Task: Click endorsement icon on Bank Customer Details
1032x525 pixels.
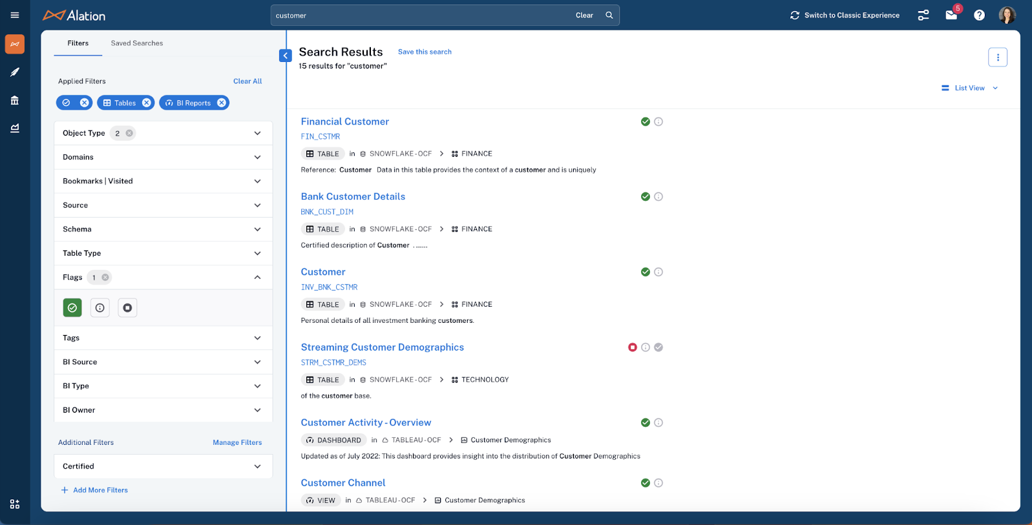Action: click(x=645, y=197)
